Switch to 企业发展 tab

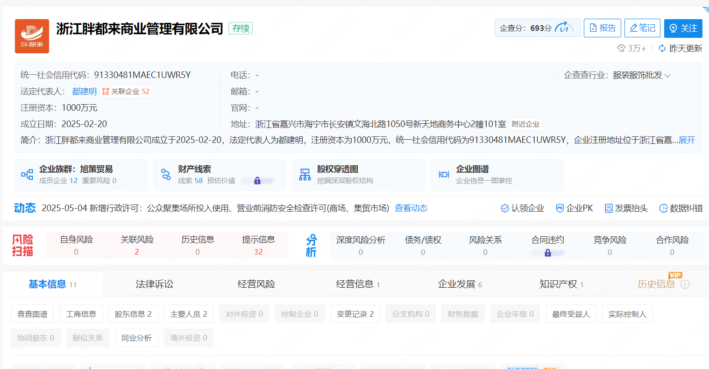(460, 284)
